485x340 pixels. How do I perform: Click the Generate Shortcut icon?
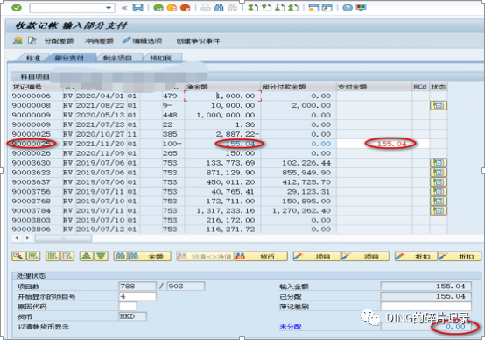[327, 8]
